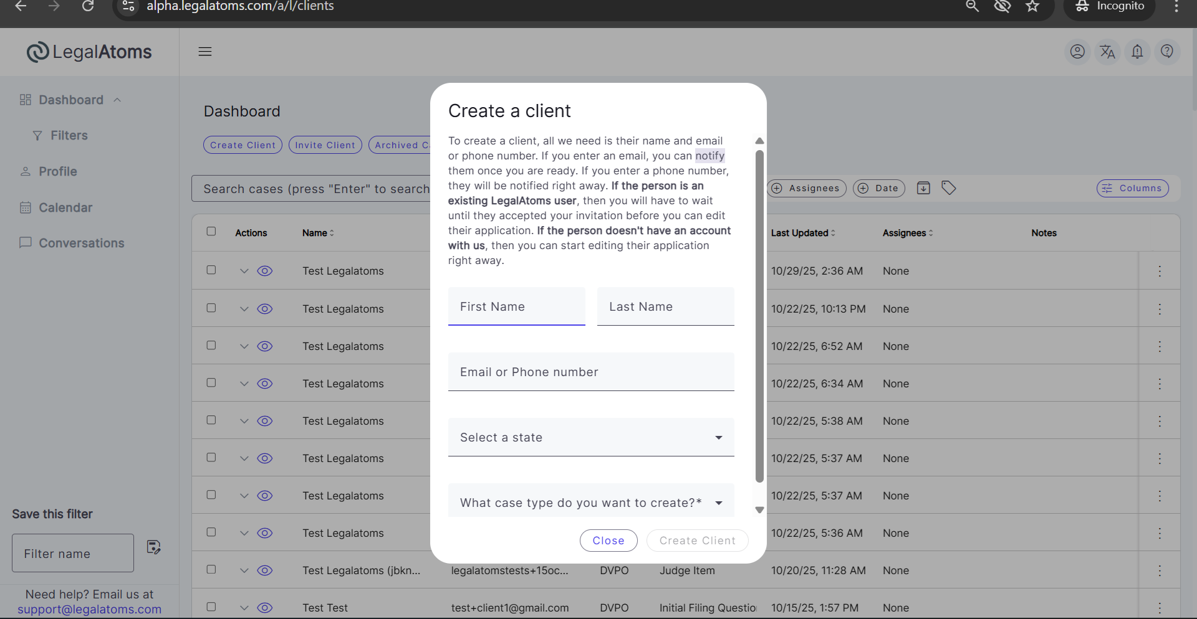Go to Conversations in the sidebar
The height and width of the screenshot is (619, 1197).
(81, 243)
